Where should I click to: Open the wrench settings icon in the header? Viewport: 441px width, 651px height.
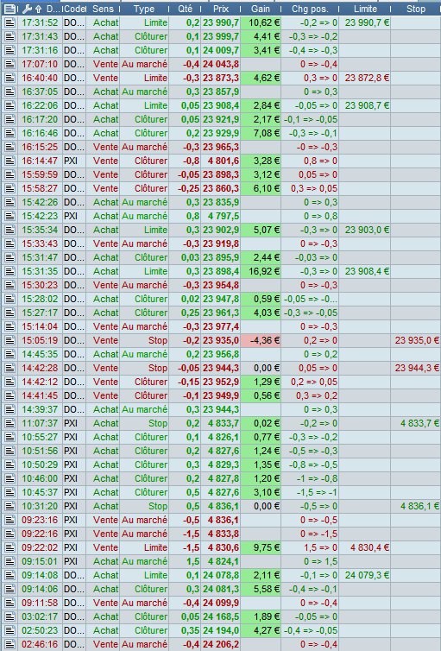(27, 9)
